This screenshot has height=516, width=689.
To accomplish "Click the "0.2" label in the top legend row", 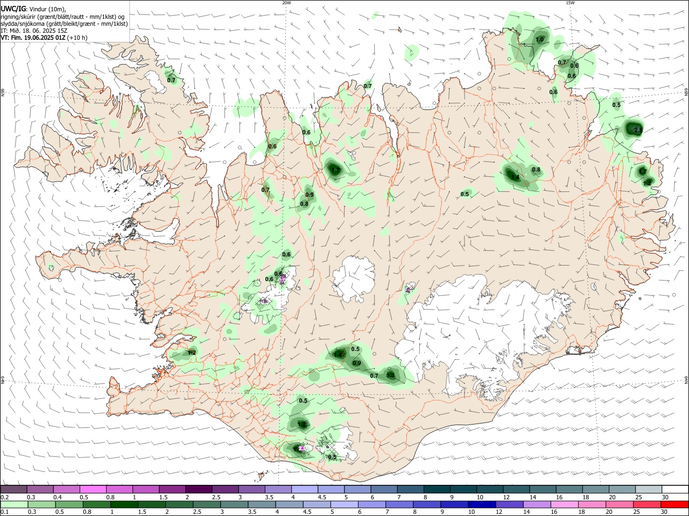I will (5, 498).
